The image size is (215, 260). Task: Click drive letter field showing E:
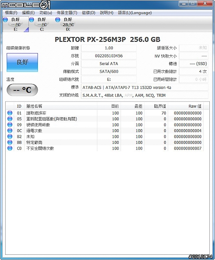click(109, 80)
